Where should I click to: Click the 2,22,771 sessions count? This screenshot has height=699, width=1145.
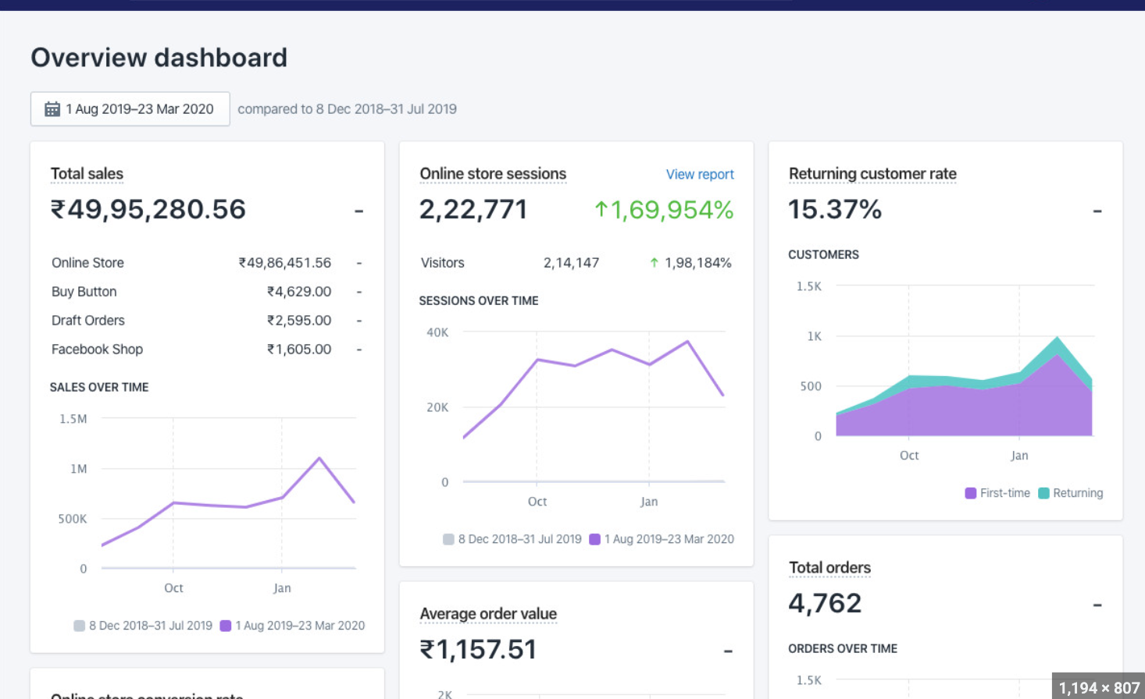click(x=473, y=209)
